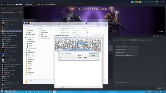Image resolution: width=166 pixels, height=93 pixels.
Task: Click the Localizar search text field
Action: tap(76, 53)
